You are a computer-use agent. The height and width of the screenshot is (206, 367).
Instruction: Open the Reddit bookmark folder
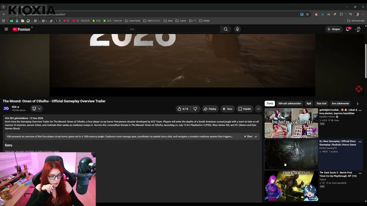click(204, 21)
